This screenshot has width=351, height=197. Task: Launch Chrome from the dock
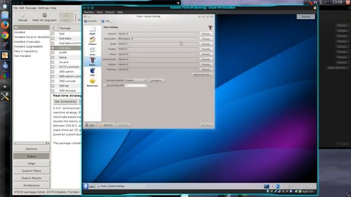tap(5, 35)
